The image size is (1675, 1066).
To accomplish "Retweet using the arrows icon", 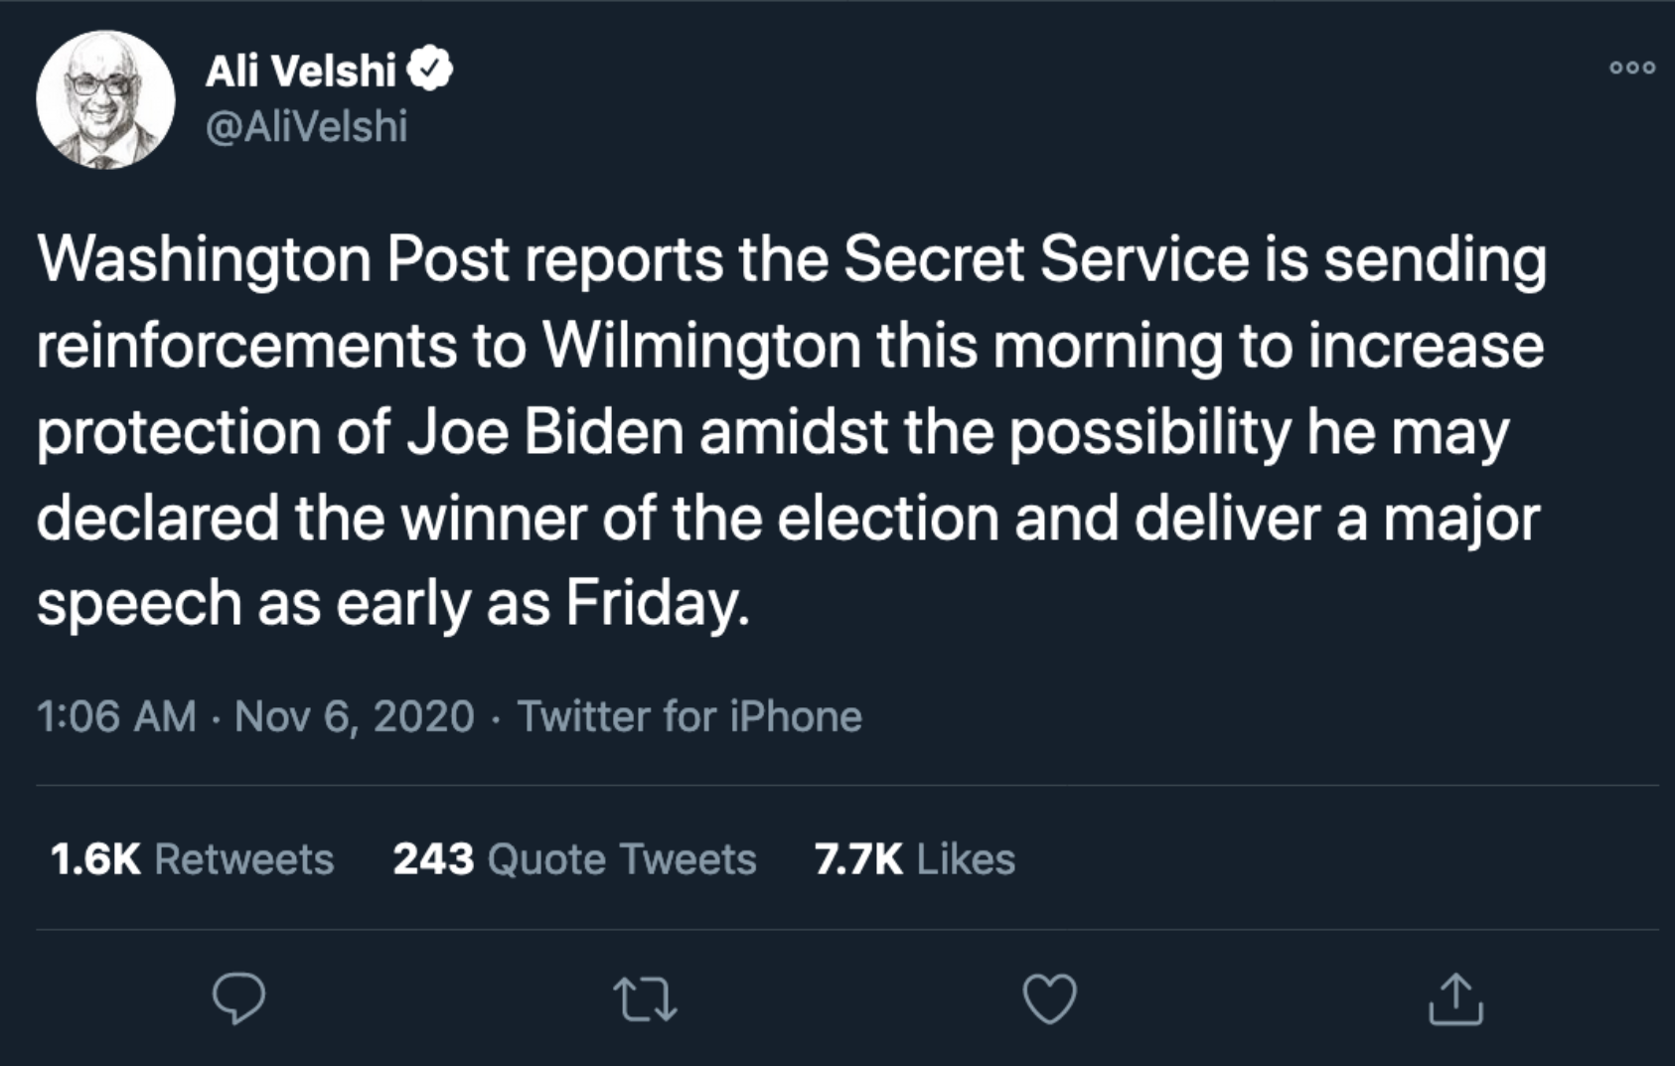I will click(645, 999).
